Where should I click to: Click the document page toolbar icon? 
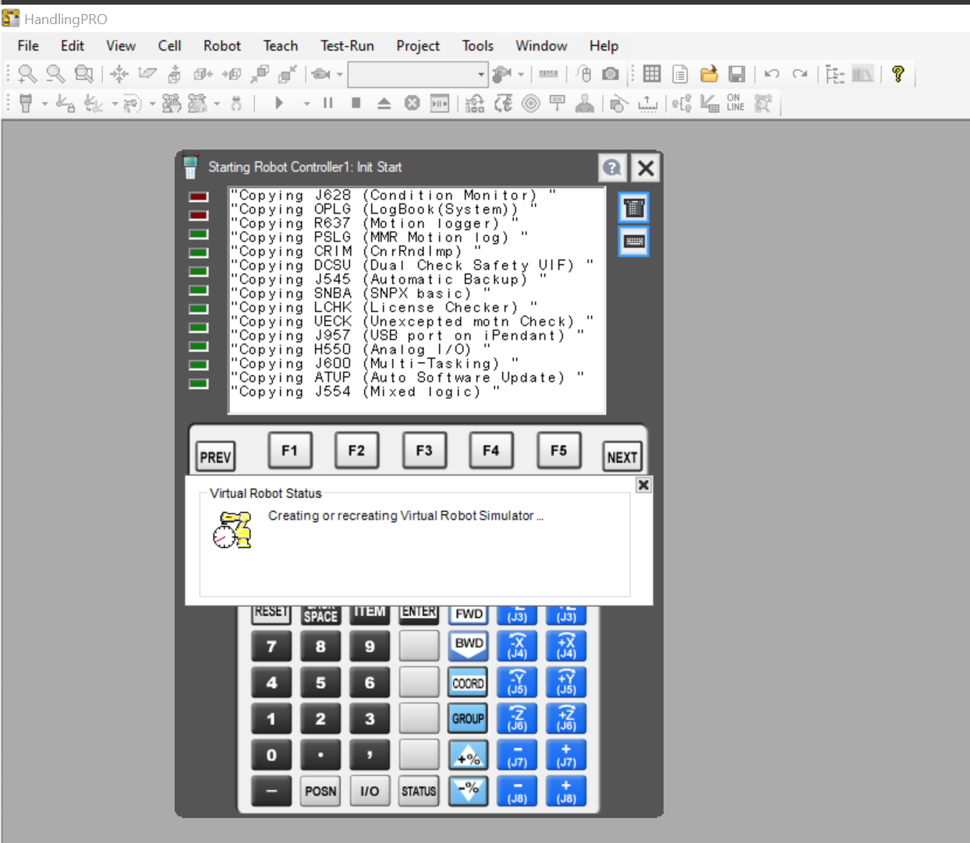680,74
